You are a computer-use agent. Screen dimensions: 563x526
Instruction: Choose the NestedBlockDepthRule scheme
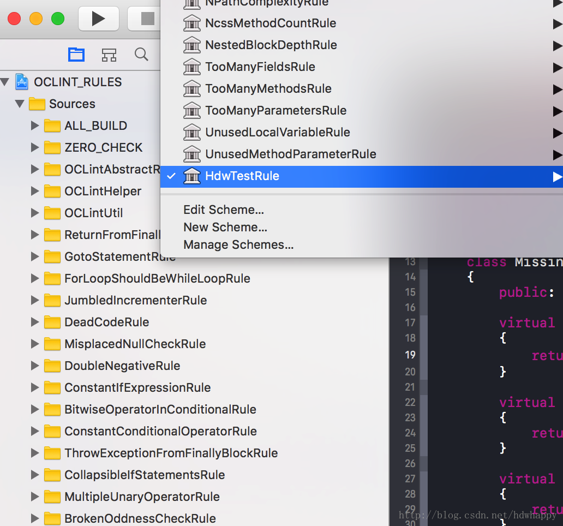coord(362,45)
